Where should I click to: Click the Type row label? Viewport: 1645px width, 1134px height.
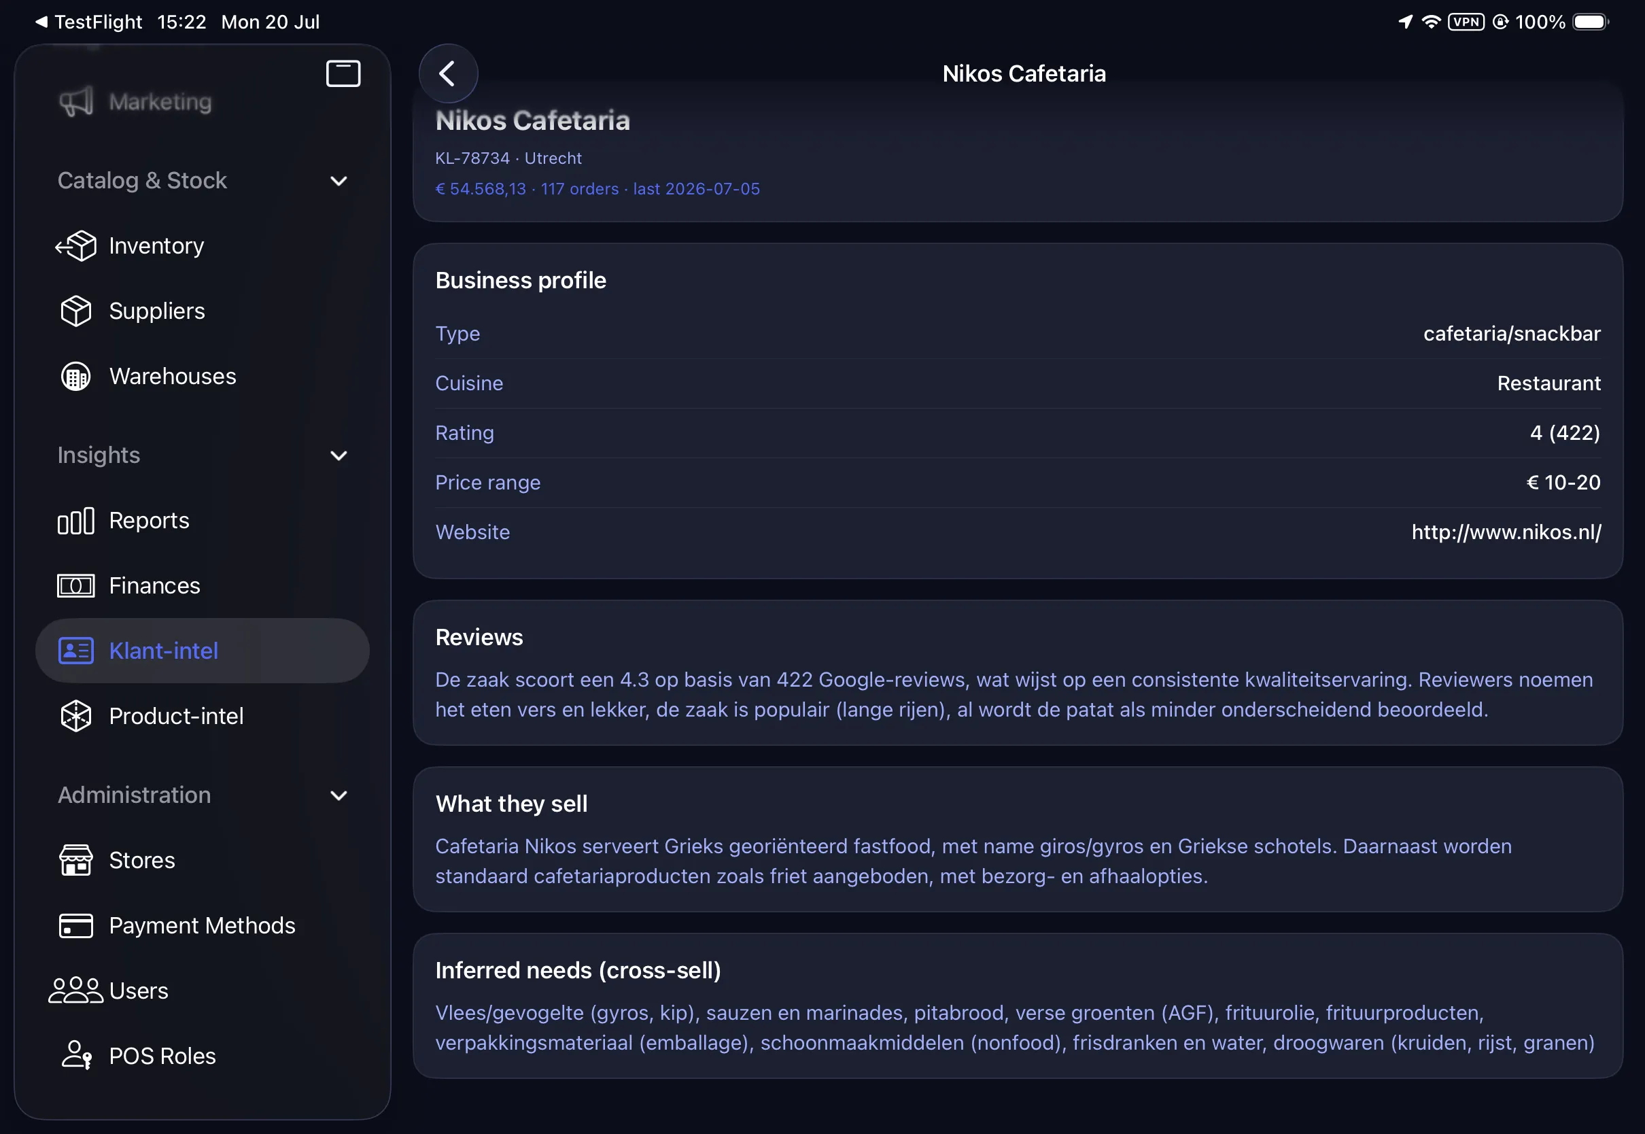point(457,334)
